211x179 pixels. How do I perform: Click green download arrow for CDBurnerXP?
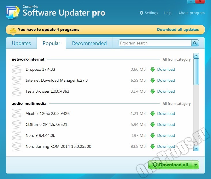tap(153, 124)
